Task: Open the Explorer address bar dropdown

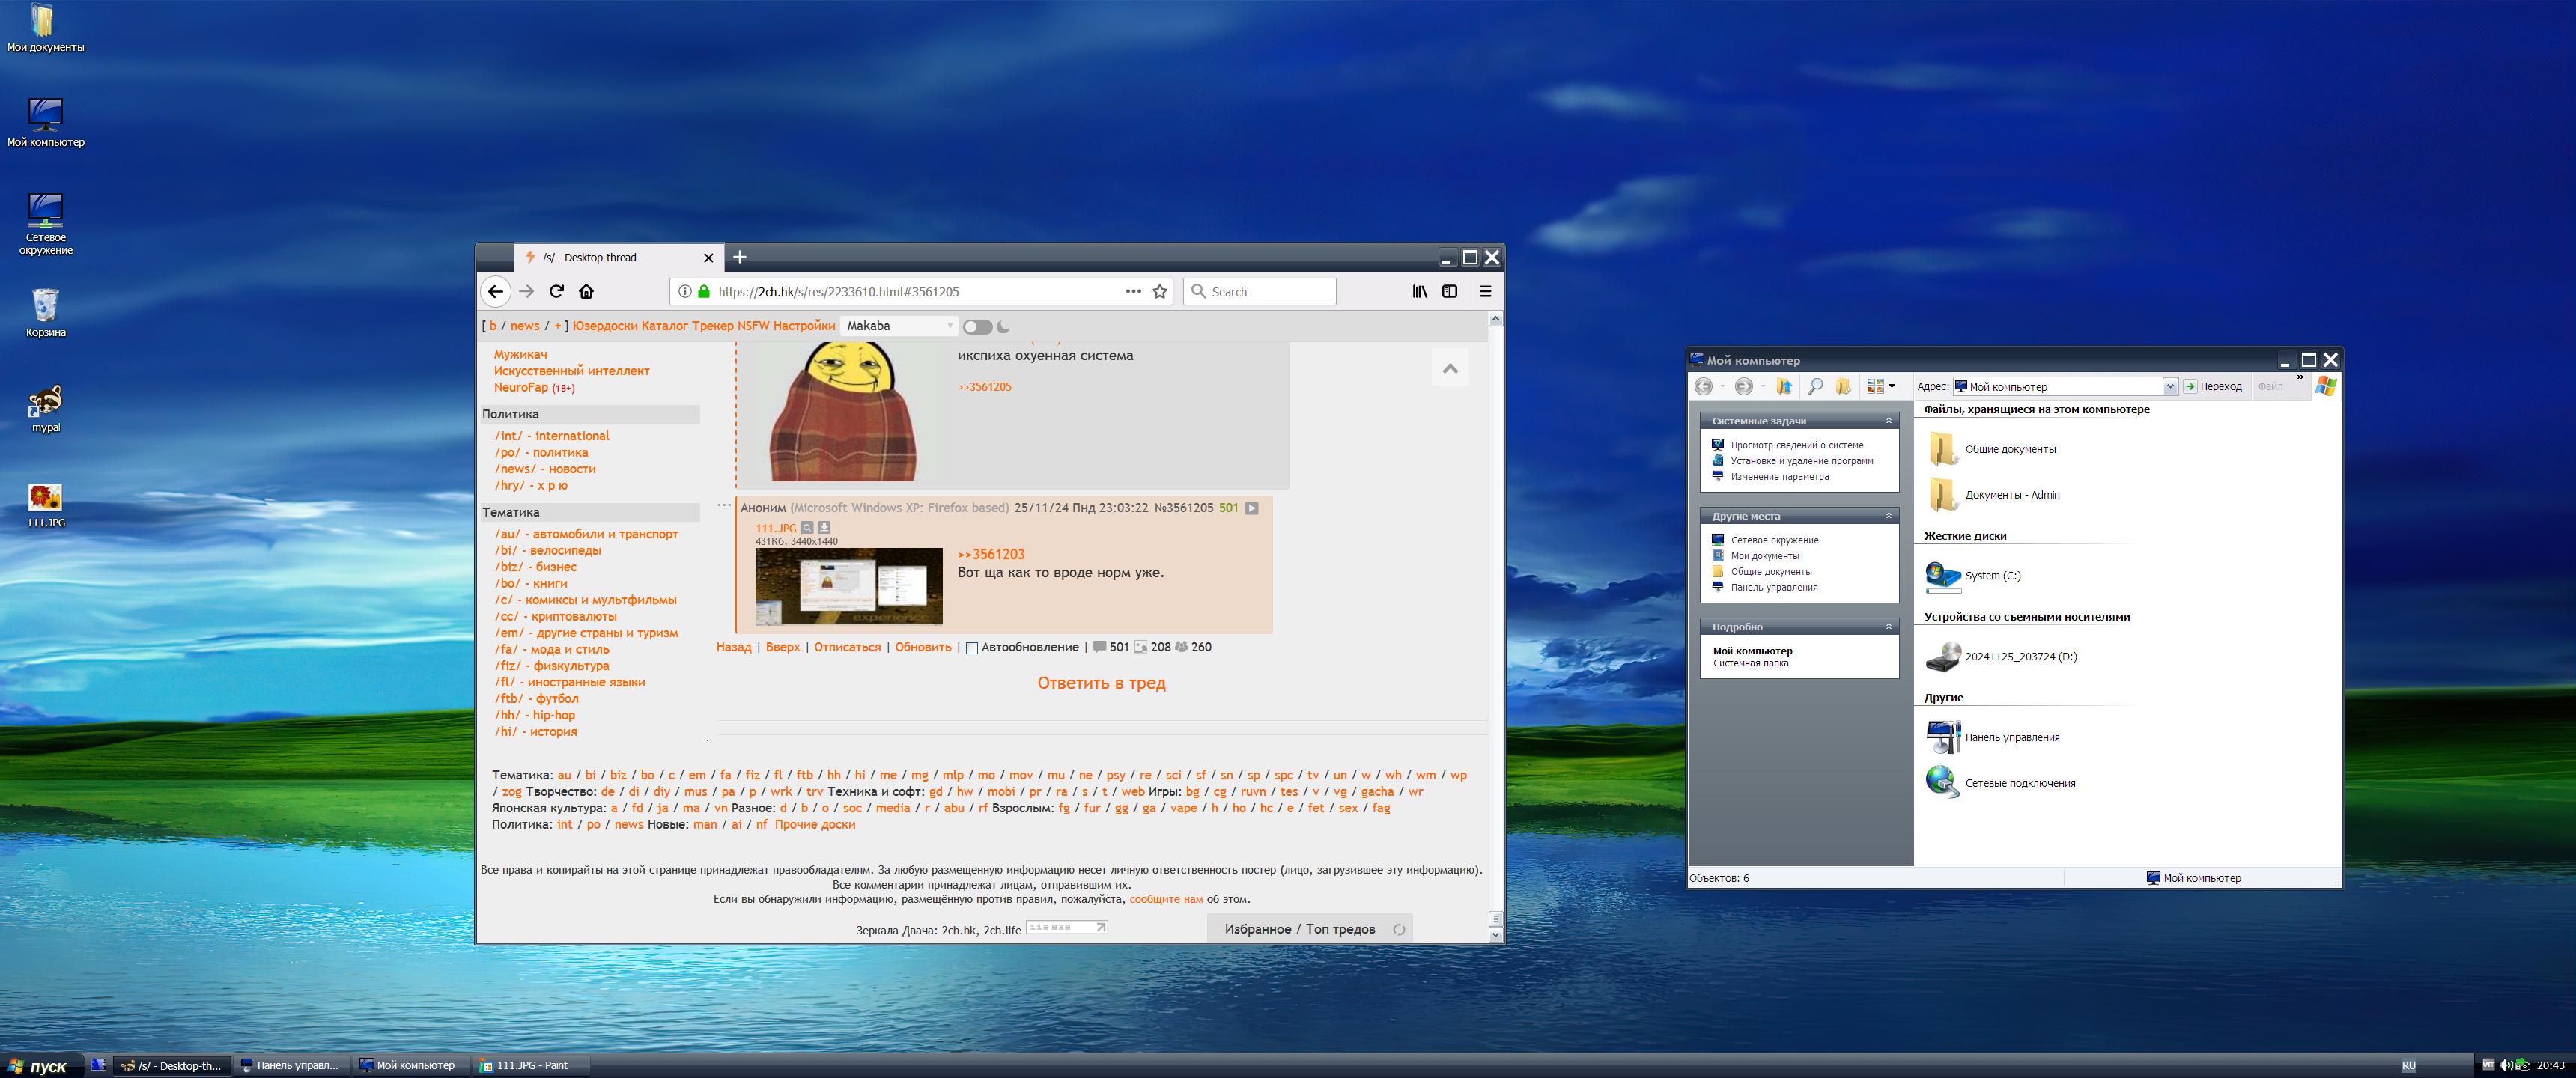Action: tap(2169, 386)
